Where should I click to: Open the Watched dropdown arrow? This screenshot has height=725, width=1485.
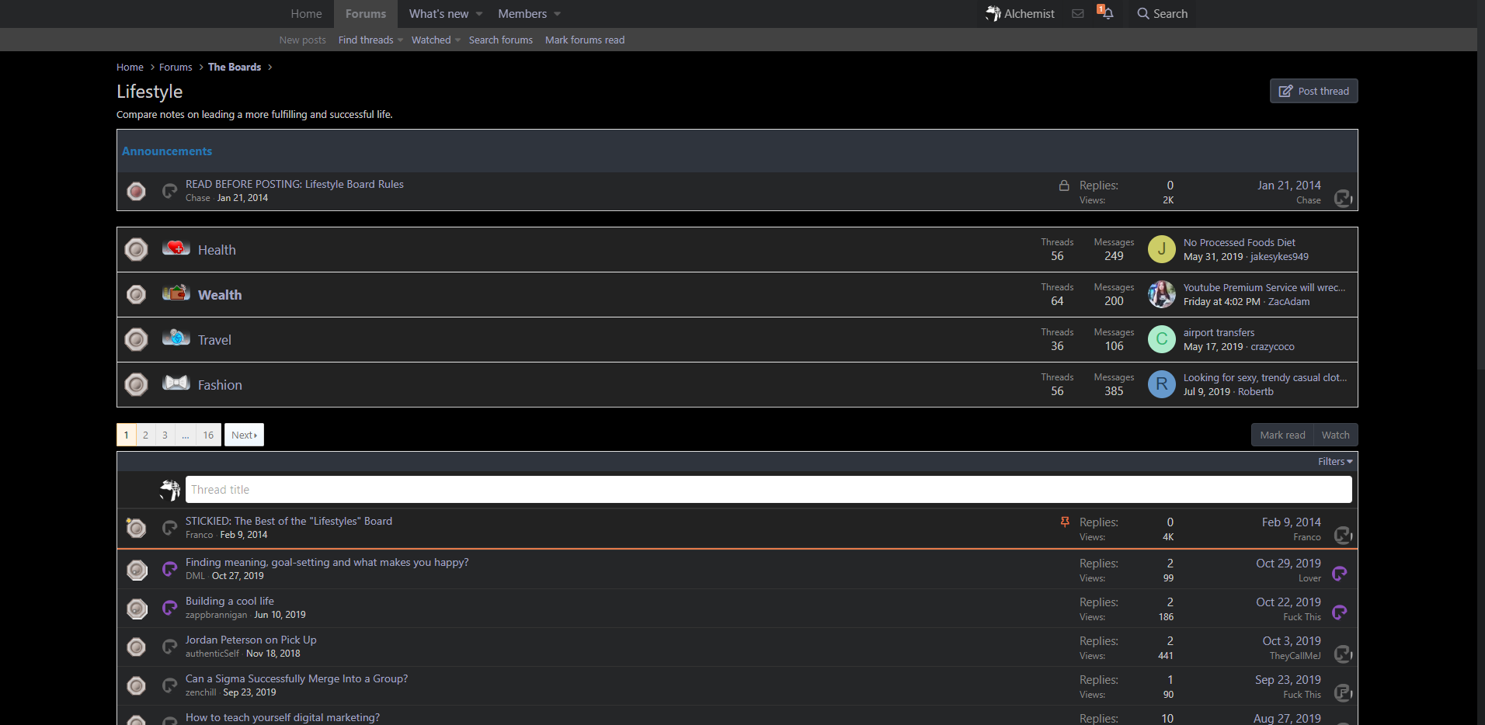tap(458, 40)
